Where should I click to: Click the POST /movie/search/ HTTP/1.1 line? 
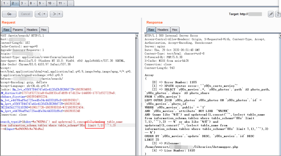pos(22,36)
